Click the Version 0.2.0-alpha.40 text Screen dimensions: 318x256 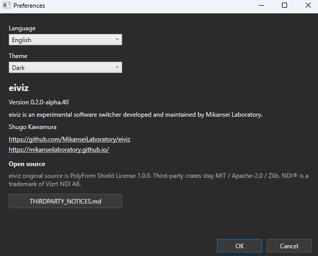(39, 102)
